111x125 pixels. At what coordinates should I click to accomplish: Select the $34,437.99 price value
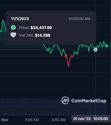point(41,28)
